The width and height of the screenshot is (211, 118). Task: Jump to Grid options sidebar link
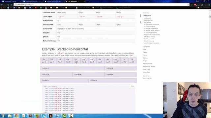[147, 22]
